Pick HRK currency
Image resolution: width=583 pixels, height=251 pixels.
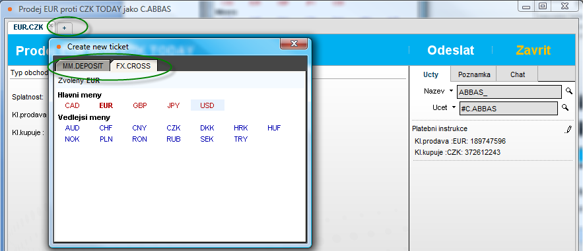[240, 128]
